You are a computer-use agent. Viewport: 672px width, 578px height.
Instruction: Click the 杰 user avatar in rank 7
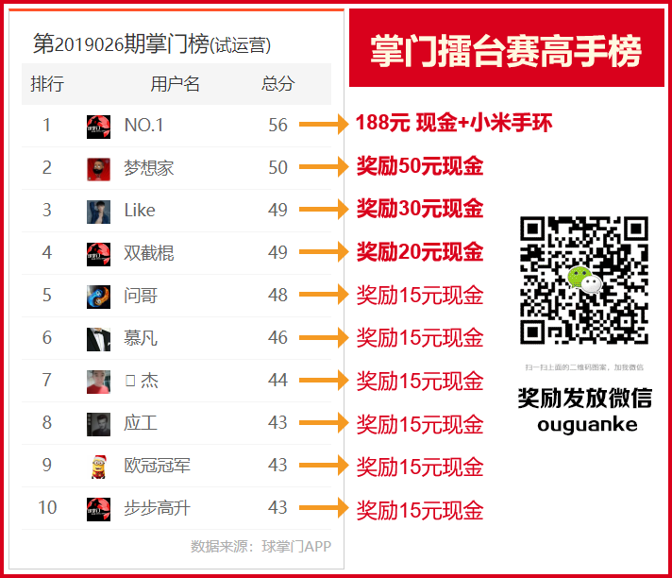(98, 382)
